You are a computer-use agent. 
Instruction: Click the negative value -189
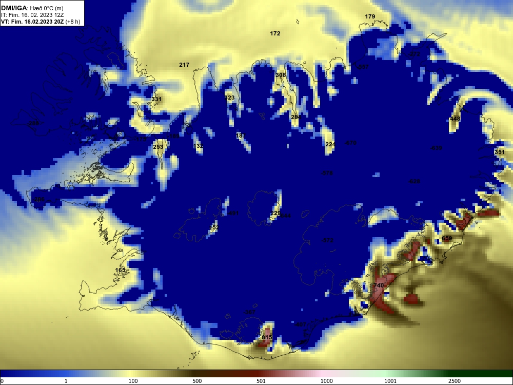(173, 136)
